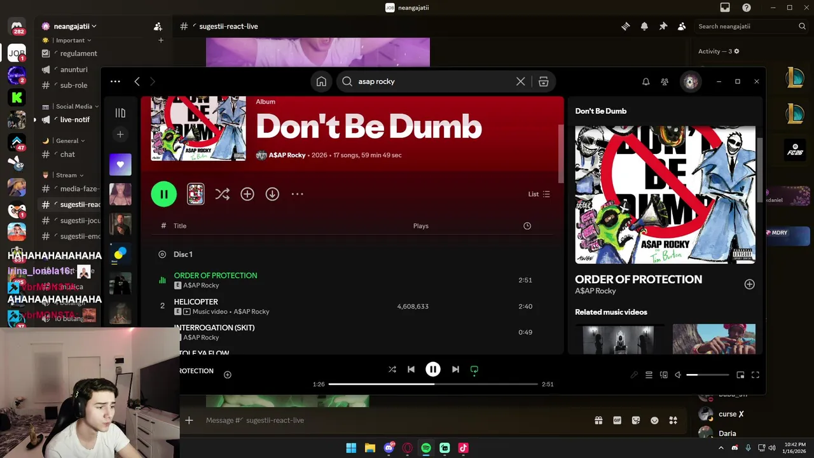Viewport: 814px width, 458px height.
Task: Sort tracks by Plays column
Action: pyautogui.click(x=420, y=226)
